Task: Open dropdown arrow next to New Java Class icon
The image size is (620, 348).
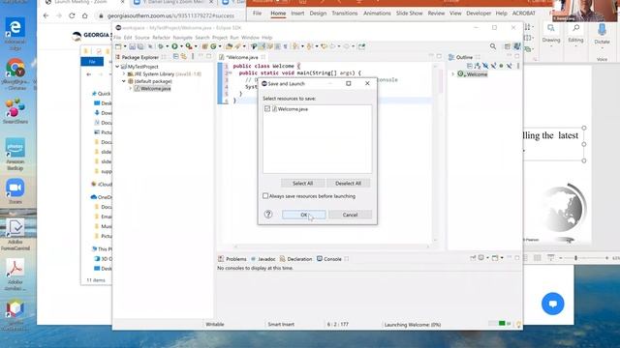Action: (220, 46)
